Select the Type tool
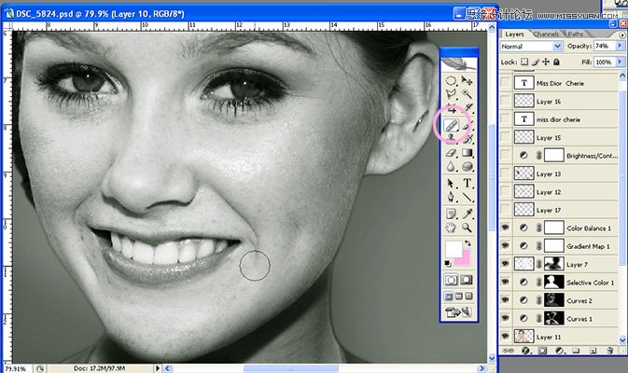The width and height of the screenshot is (628, 373). [467, 184]
